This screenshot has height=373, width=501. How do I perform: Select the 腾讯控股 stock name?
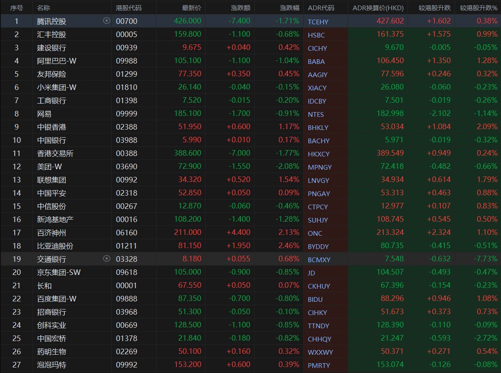[x=52, y=21]
